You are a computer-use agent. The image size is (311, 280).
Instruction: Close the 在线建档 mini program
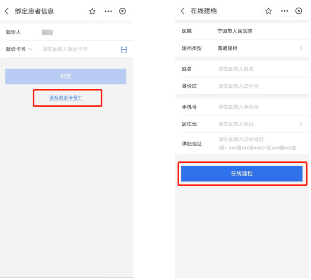[x=299, y=11]
